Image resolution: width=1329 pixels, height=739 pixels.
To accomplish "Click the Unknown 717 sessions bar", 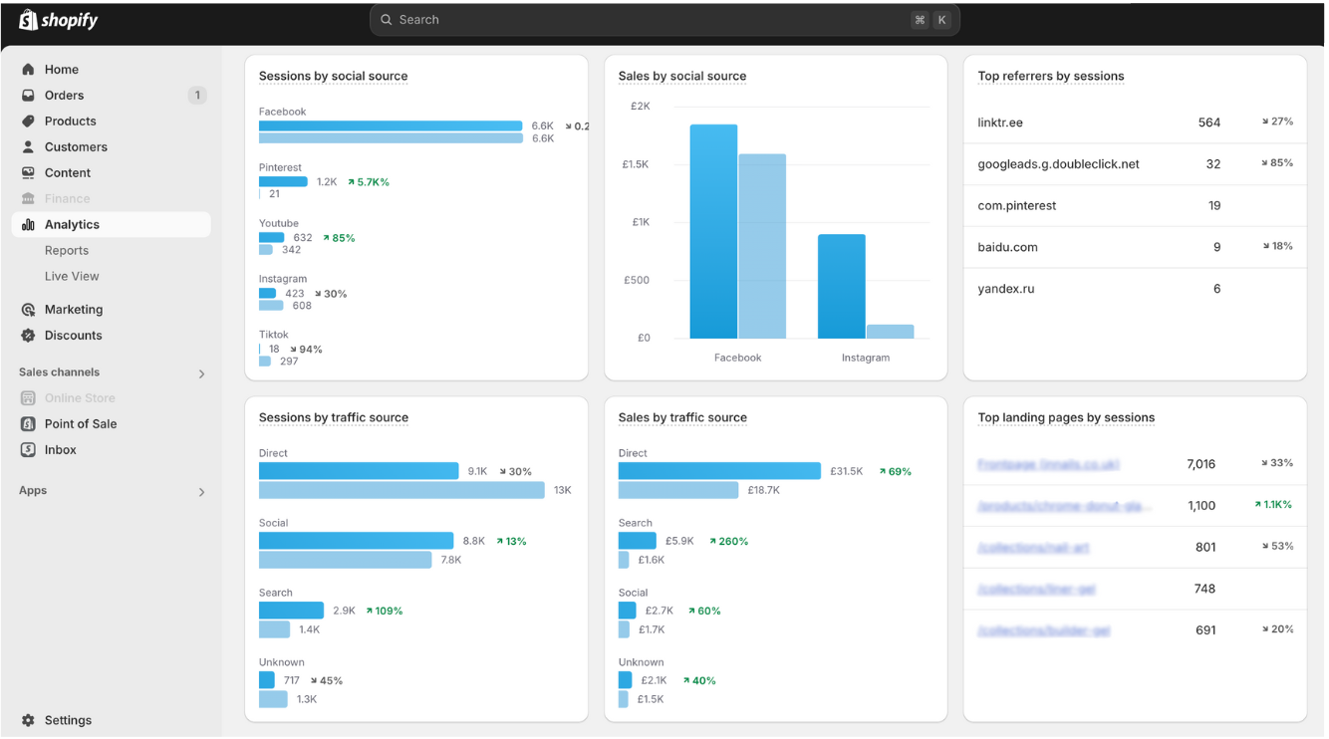I will click(x=267, y=680).
